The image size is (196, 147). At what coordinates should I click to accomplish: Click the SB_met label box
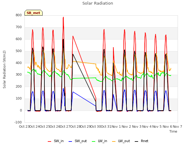pyautogui.click(x=33, y=13)
